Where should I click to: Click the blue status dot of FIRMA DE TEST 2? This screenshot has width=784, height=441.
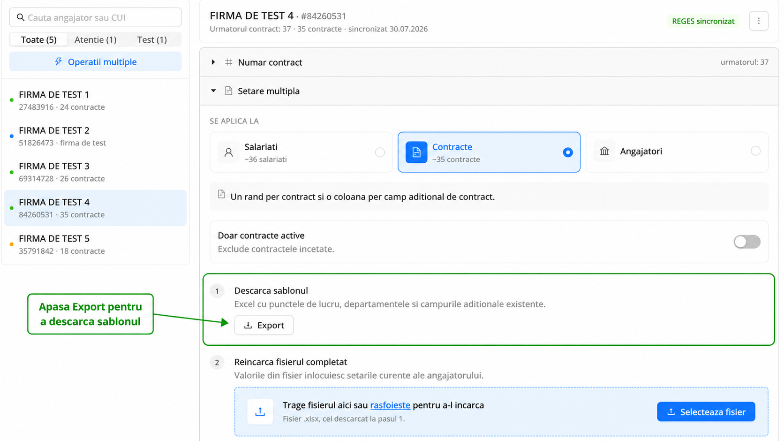(x=11, y=136)
